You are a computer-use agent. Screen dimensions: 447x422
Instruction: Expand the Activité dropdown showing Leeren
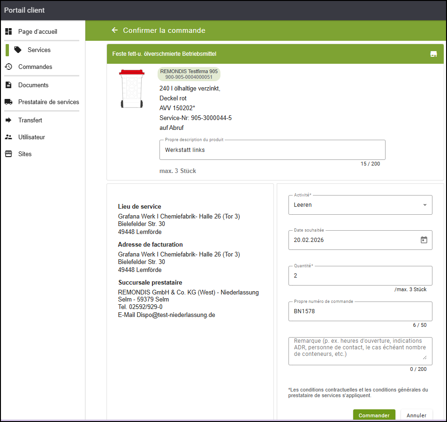360,205
